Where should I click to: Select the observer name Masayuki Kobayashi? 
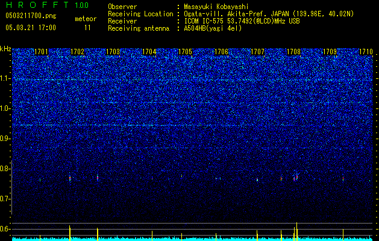coord(216,7)
